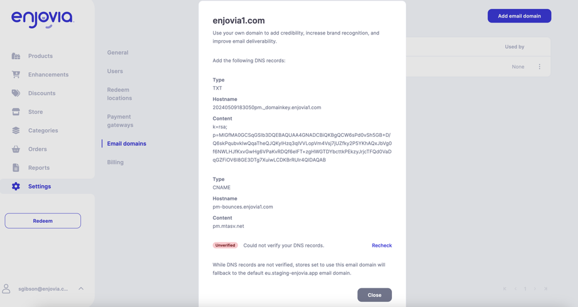Click the Reports document icon
This screenshot has width=578, height=307.
[x=16, y=168]
